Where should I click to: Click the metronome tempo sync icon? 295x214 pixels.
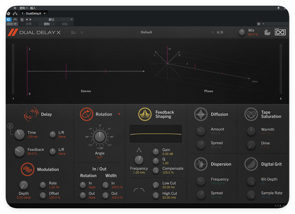coord(10,126)
